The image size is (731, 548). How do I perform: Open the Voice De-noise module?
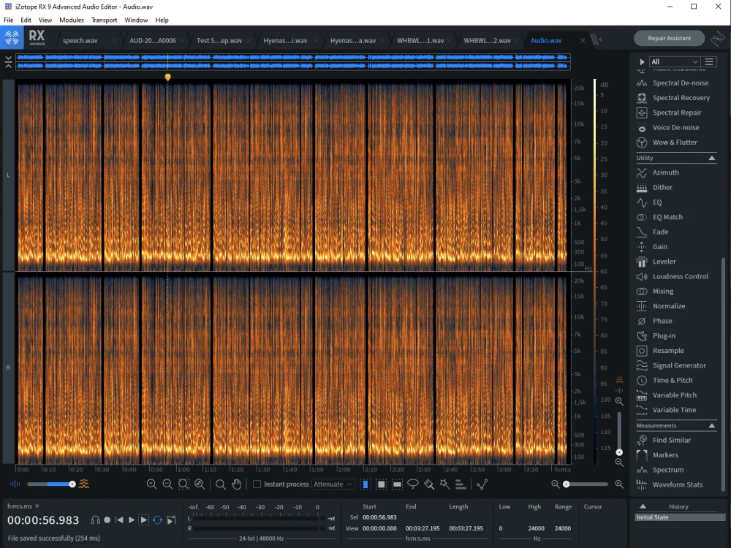[x=668, y=128]
